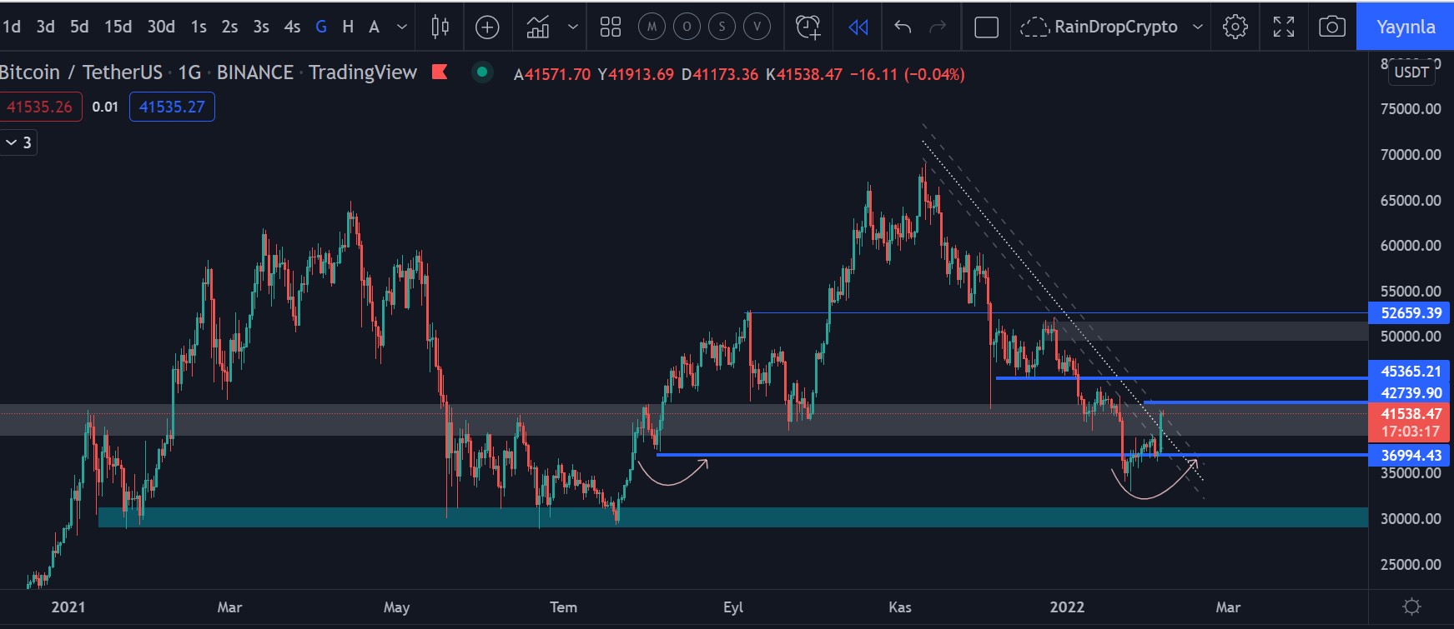Screen dimensions: 1454x629
Task: Take a chart snapshot with camera icon
Action: [x=1332, y=27]
